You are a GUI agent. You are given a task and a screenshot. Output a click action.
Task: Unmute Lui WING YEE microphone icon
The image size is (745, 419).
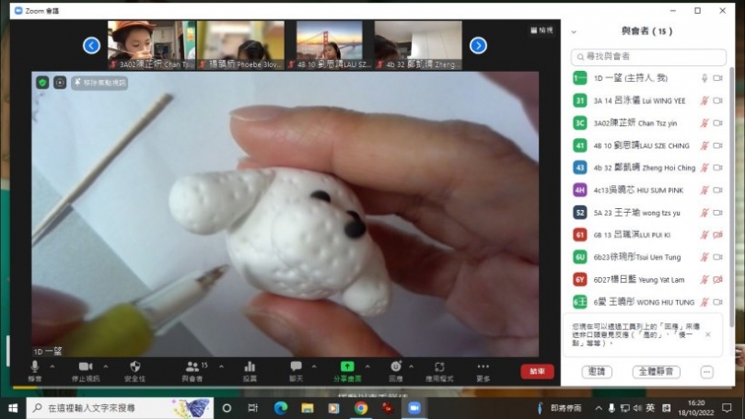click(x=704, y=100)
